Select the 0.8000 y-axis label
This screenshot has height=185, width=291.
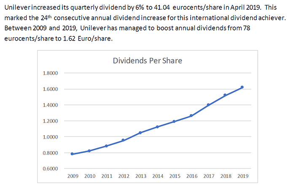pos(50,153)
